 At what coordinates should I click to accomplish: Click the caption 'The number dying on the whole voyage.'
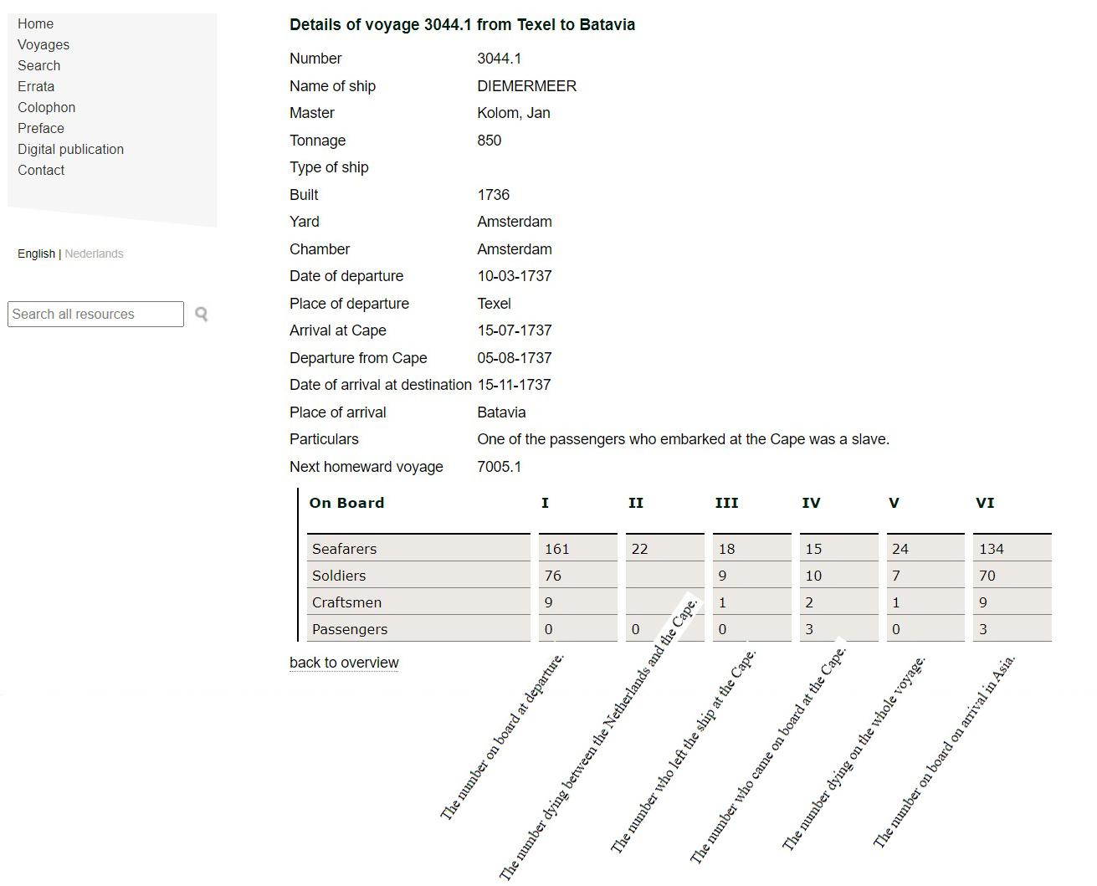854,753
